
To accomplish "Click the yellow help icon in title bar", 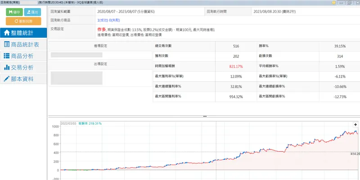I will (333, 3).
